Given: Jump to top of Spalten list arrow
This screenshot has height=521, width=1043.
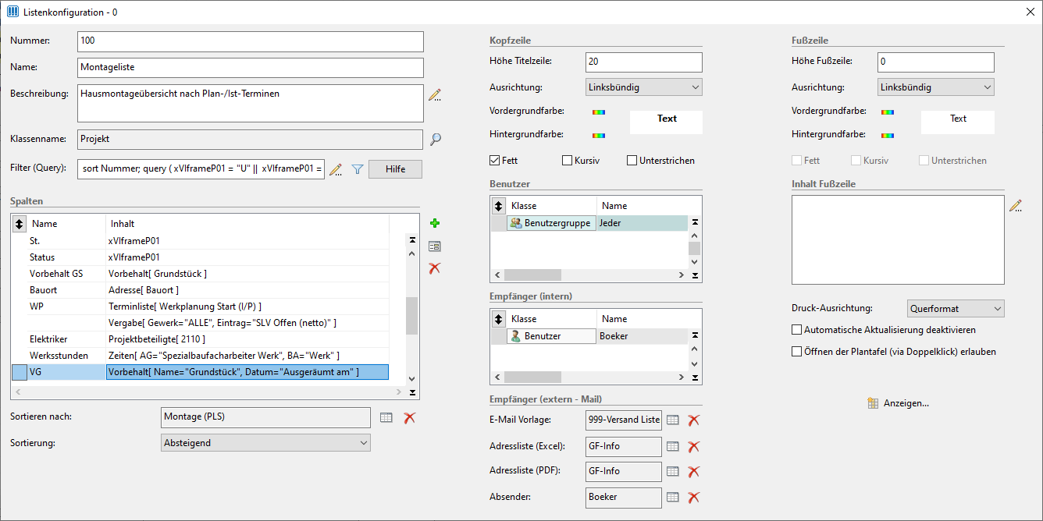Looking at the screenshot, I should tap(412, 240).
